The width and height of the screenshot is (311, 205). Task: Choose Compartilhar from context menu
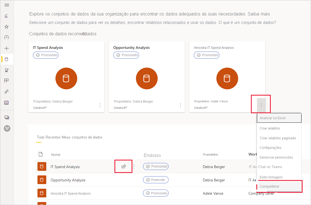tap(279, 186)
